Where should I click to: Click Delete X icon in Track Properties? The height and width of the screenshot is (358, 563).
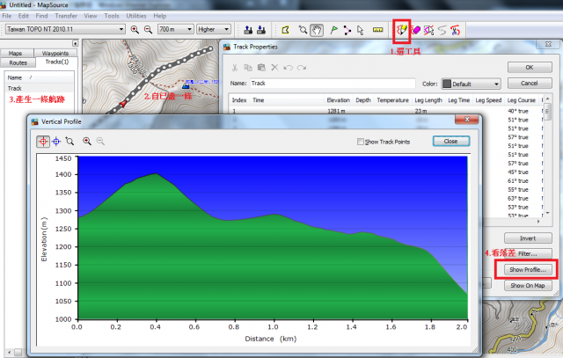coord(274,68)
